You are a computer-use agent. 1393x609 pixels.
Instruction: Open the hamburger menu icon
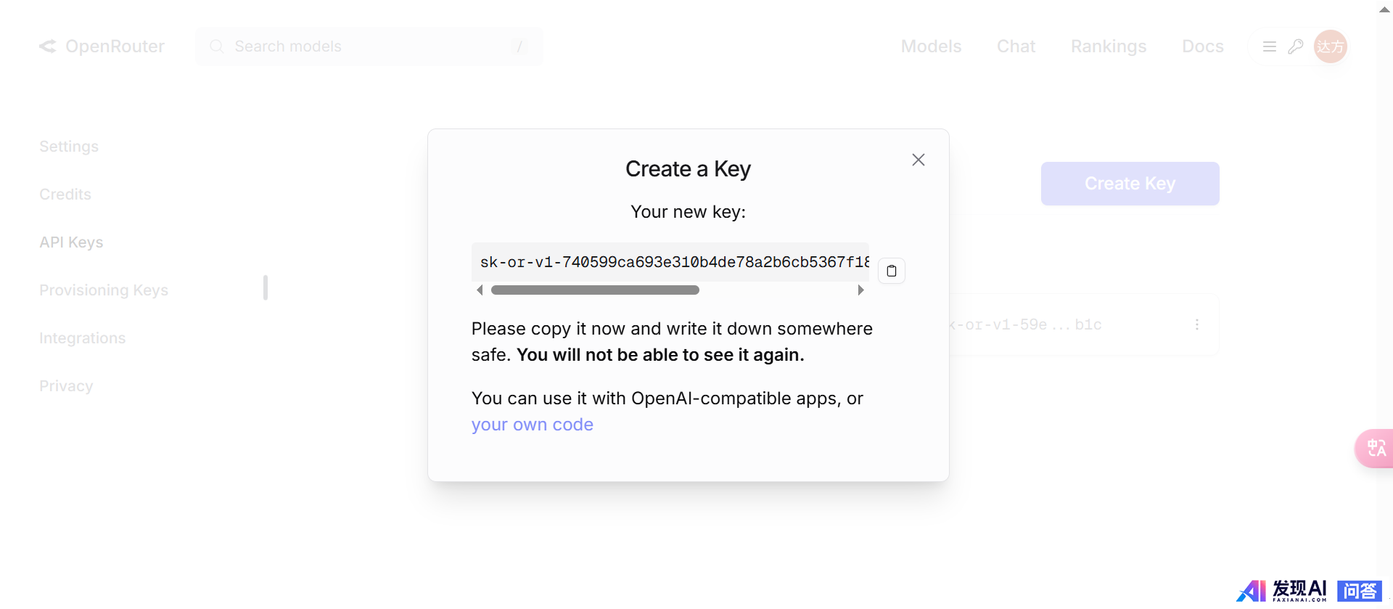click(x=1270, y=46)
